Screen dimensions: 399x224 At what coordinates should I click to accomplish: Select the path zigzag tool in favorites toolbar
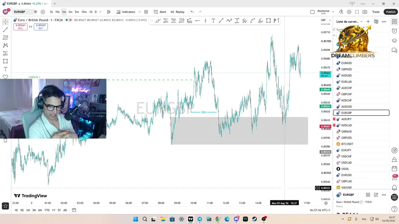tap(229, 21)
